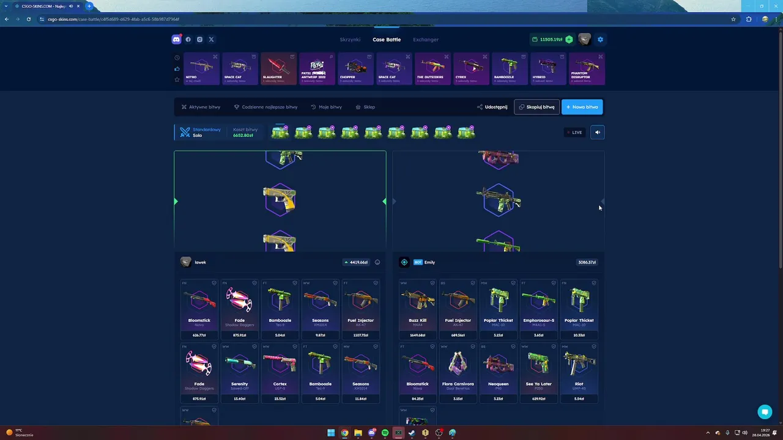Mute battle sound with speaker icon
The width and height of the screenshot is (783, 440).
[598, 132]
